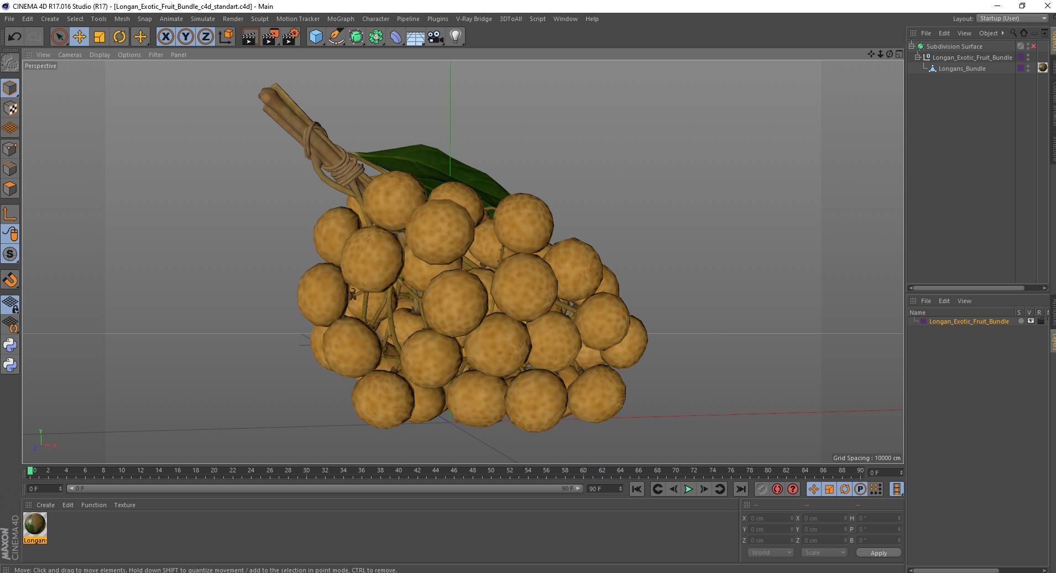Select Polygons mode in left sidebar
Image resolution: width=1056 pixels, height=573 pixels.
[10, 189]
